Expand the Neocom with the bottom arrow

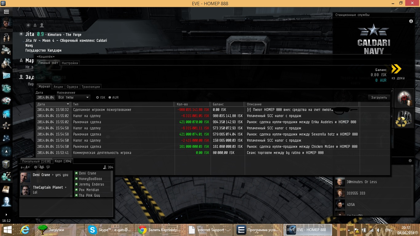[6, 214]
